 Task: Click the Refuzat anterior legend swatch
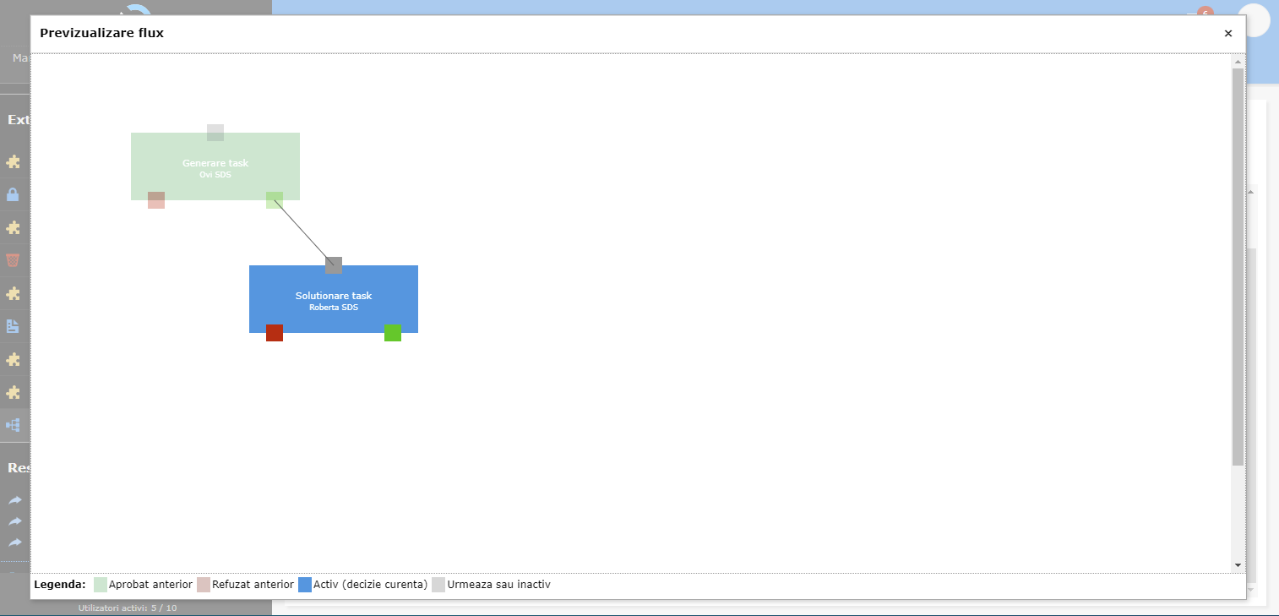(204, 585)
